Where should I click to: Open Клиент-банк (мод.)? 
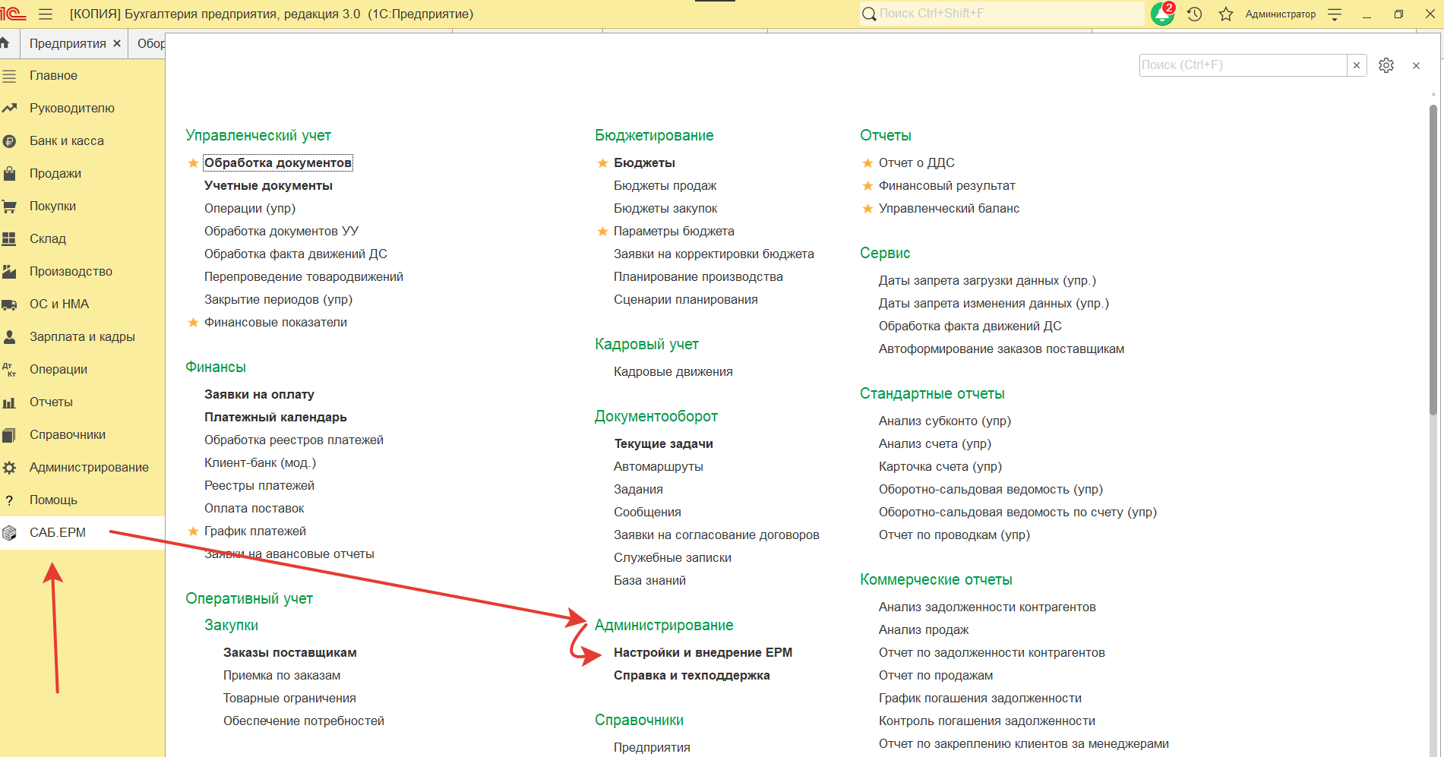click(x=260, y=463)
